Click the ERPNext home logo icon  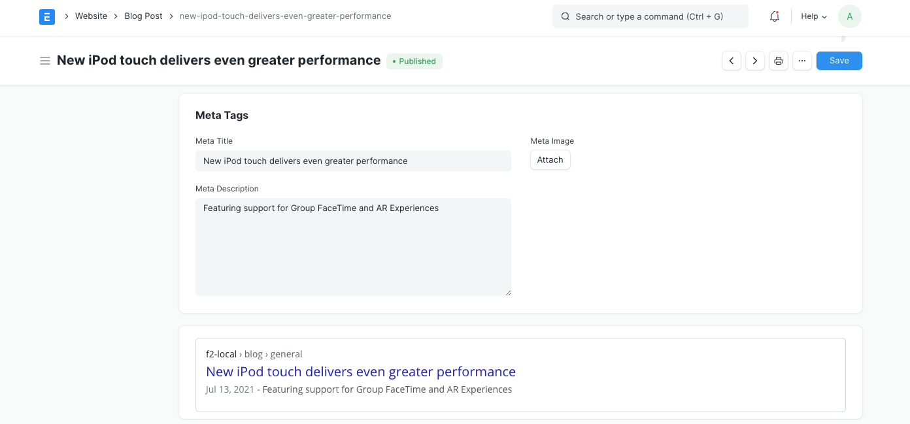pyautogui.click(x=47, y=16)
